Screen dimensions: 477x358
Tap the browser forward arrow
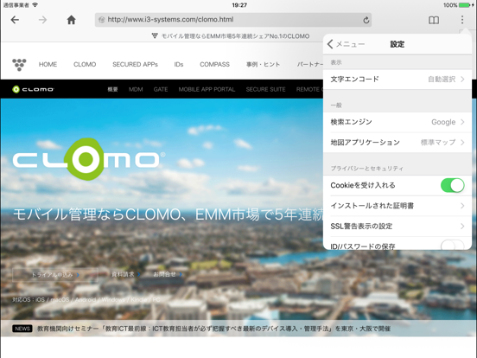(x=42, y=20)
